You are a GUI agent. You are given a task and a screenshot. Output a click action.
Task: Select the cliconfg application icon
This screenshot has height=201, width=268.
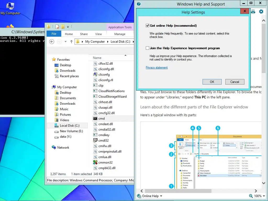click(95, 75)
